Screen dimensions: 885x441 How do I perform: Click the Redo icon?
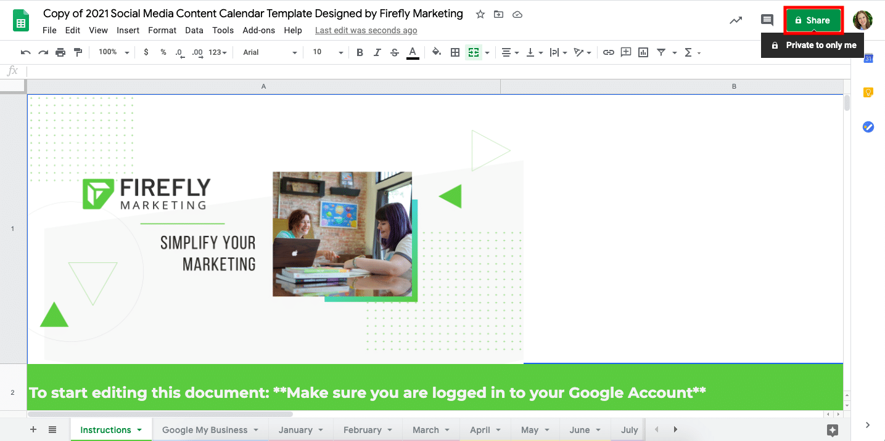click(43, 52)
